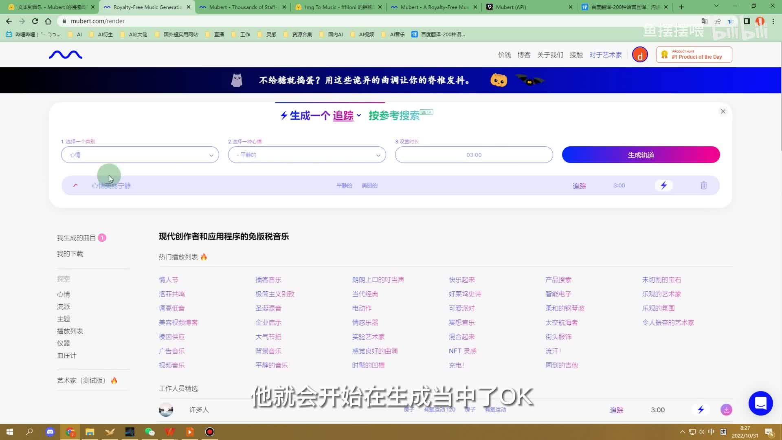Expand the 心情 category dropdown
Viewport: 782px width, 440px height.
coord(140,155)
